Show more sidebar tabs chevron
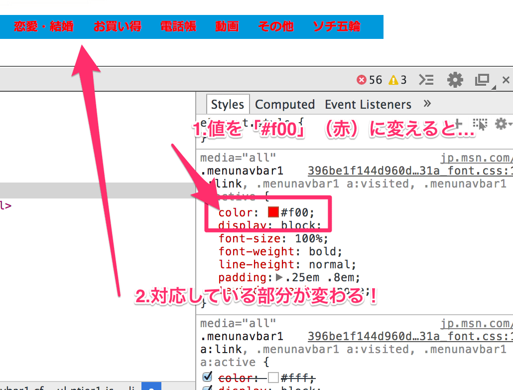 [427, 104]
